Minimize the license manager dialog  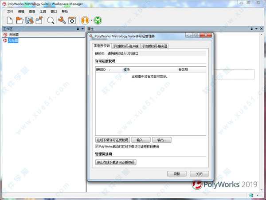[x=189, y=35]
